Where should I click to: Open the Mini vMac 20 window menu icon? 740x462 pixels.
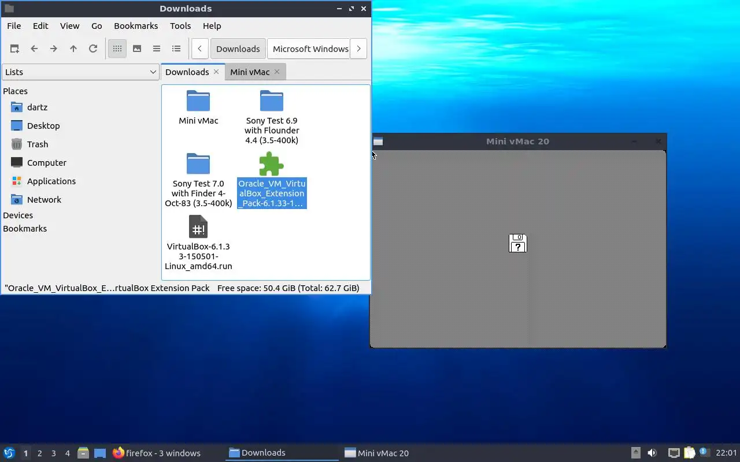click(x=378, y=141)
